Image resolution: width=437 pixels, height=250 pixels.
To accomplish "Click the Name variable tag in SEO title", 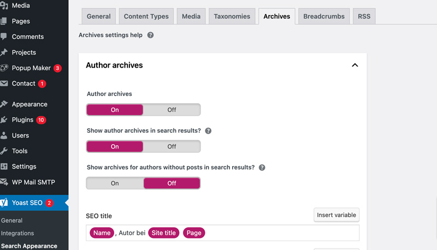I will tap(102, 233).
